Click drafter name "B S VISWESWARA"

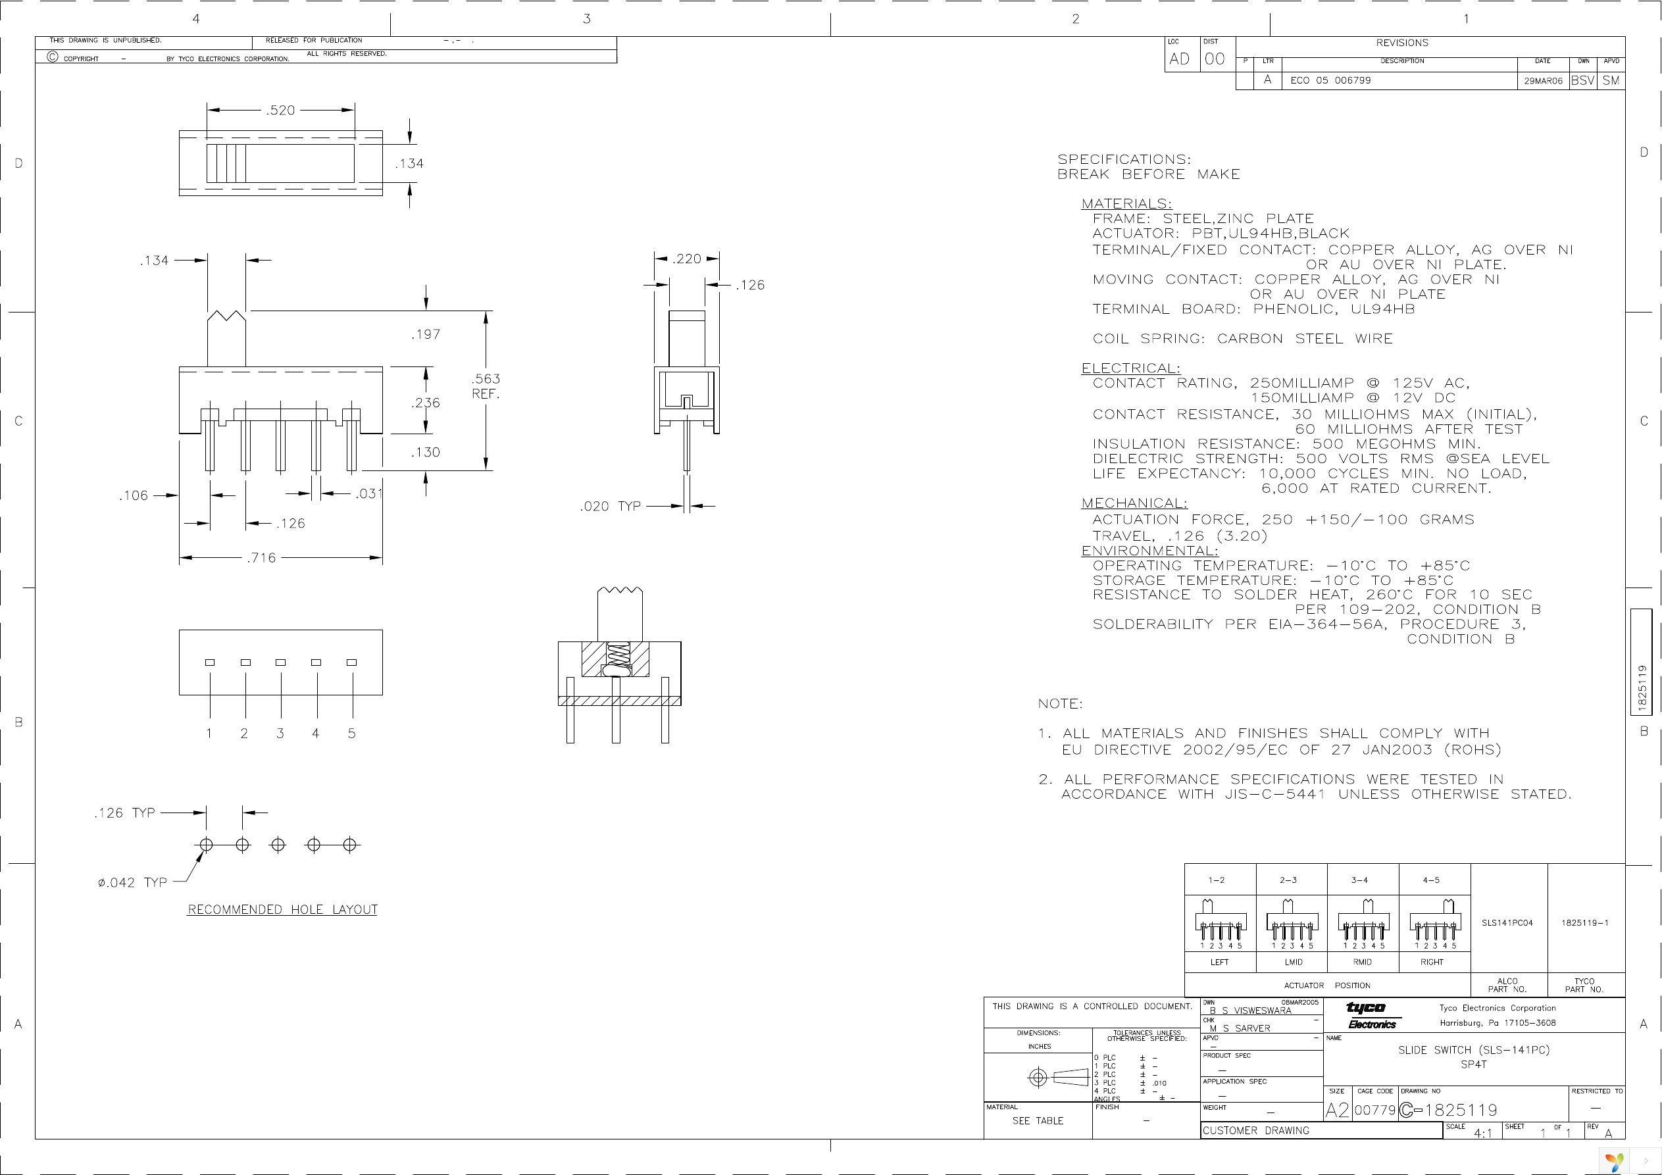pos(1250,1011)
